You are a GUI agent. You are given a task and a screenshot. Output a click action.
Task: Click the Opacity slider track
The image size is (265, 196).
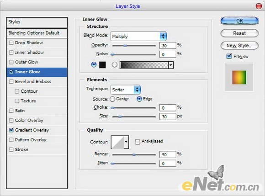point(134,45)
